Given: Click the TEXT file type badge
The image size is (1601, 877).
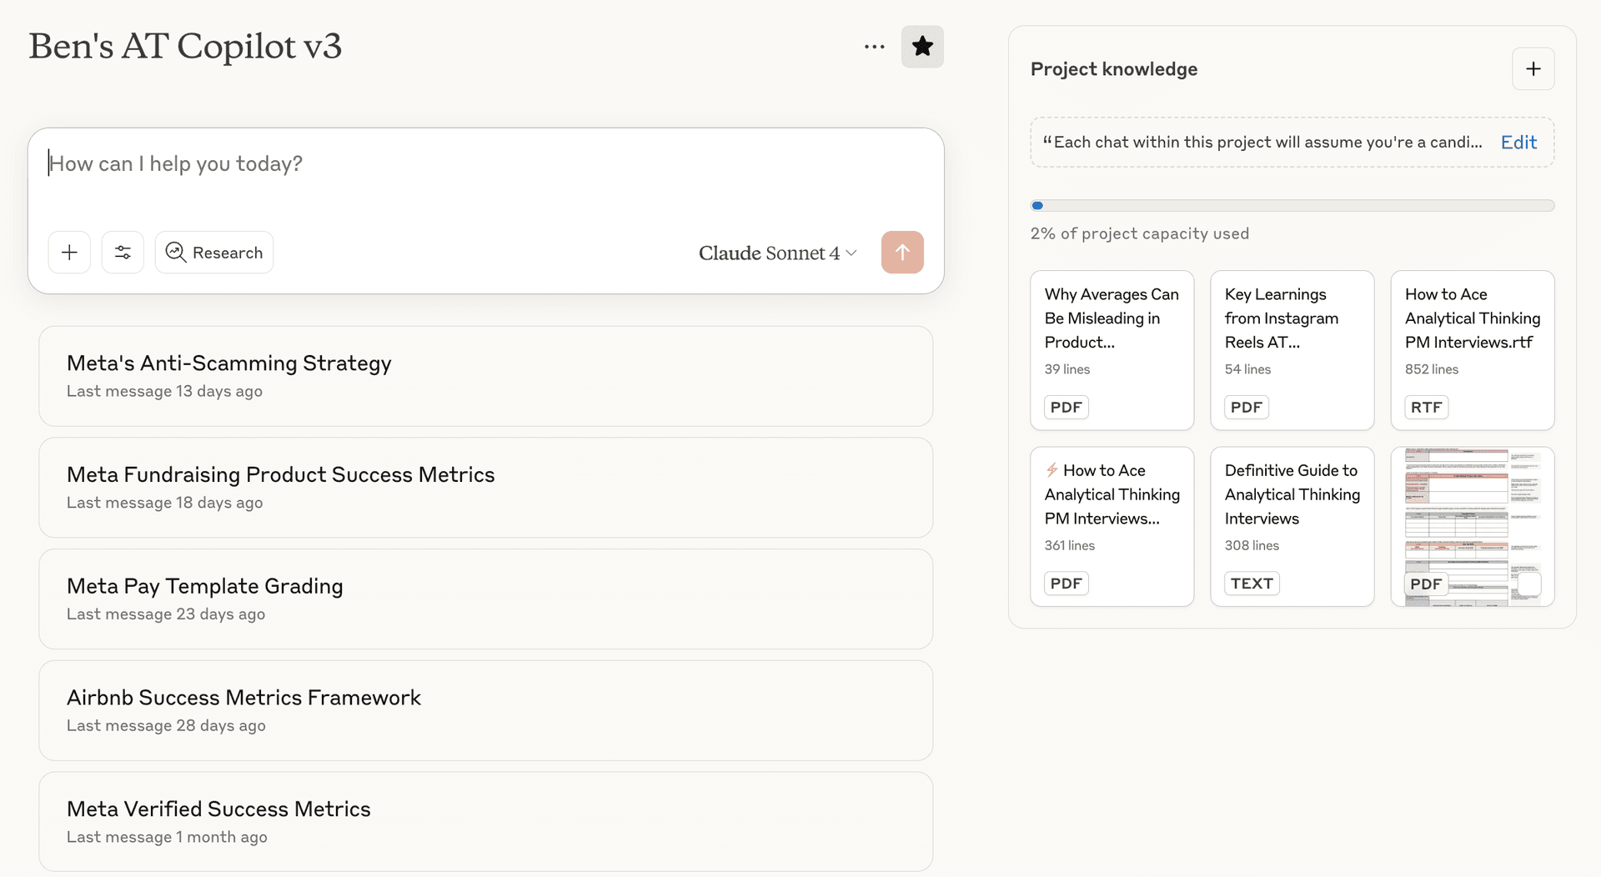Looking at the screenshot, I should click(1252, 584).
